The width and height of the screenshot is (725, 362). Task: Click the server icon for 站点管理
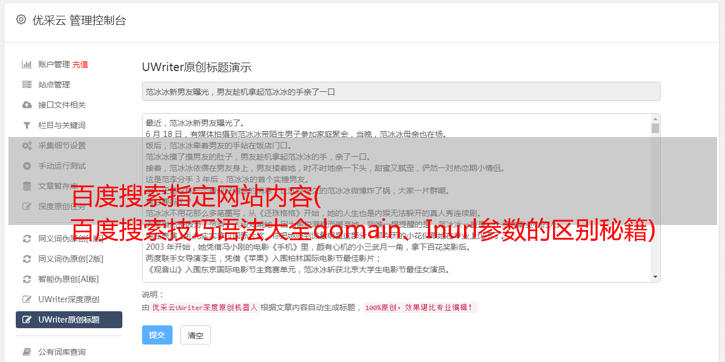(x=26, y=85)
